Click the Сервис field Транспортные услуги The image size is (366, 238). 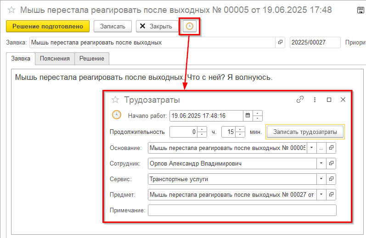[232, 179]
